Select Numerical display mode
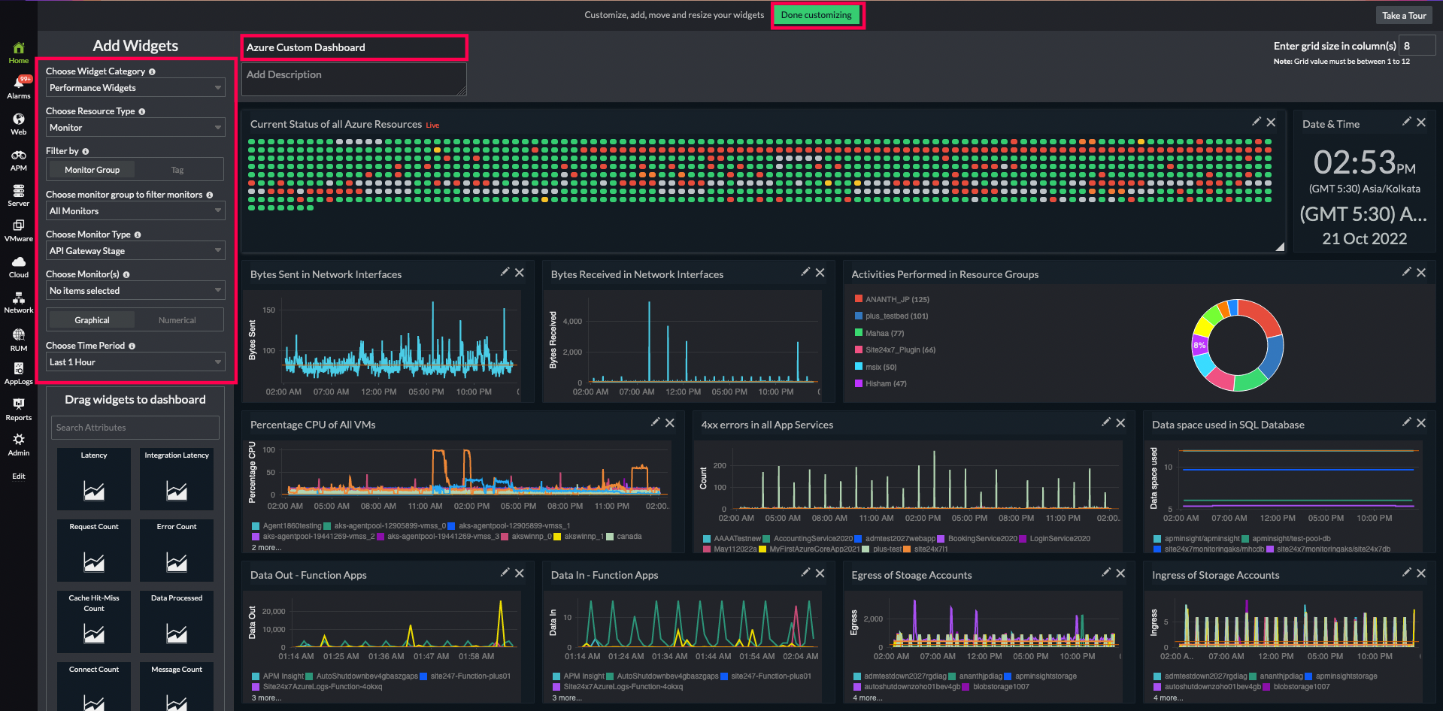This screenshot has width=1443, height=711. tap(177, 319)
